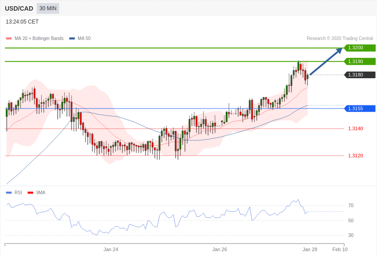Click the 1.3120 red support label
Image resolution: width=377 pixels, height=256 pixels.
356,156
